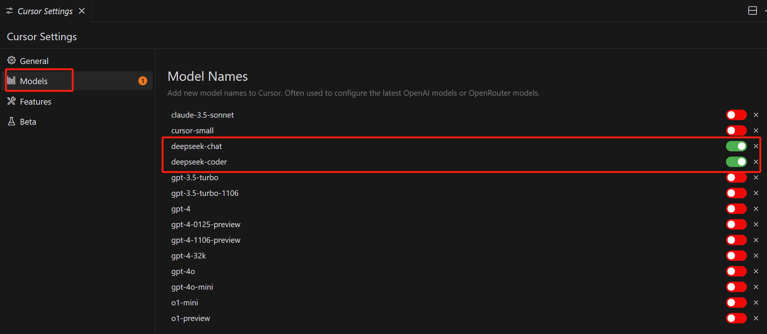
Task: Close the Cursor Settings editor tab
Action: point(82,11)
